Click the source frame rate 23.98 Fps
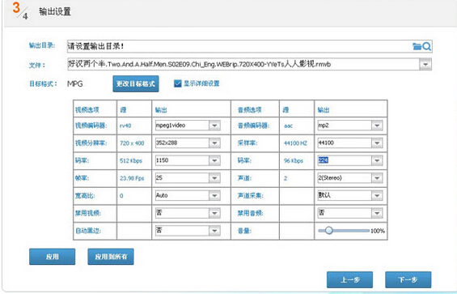457x294 pixels. pos(132,178)
